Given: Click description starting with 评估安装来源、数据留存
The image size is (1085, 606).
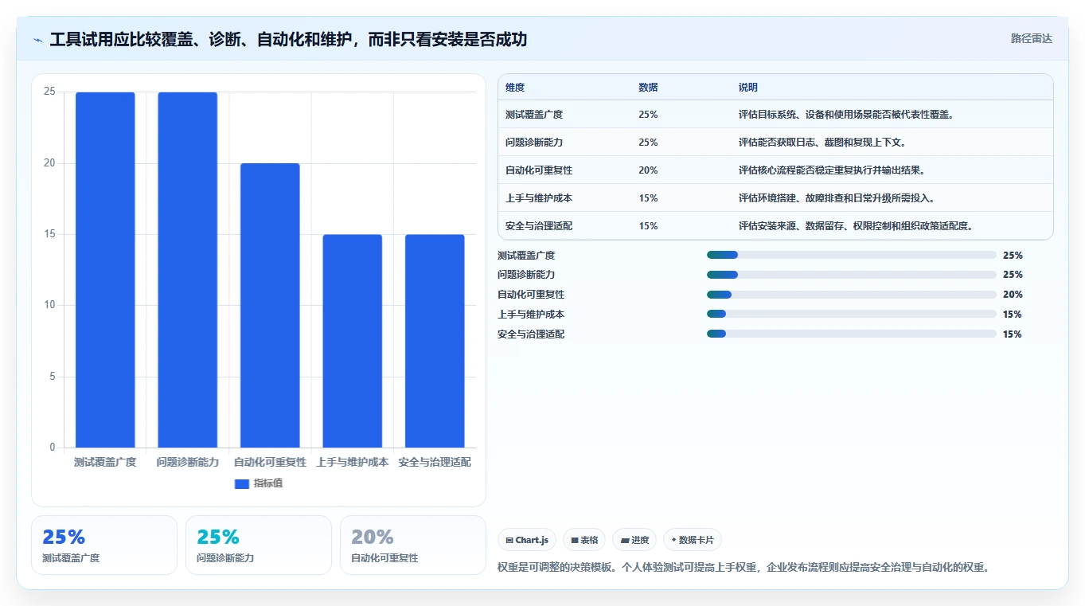Looking at the screenshot, I should [x=856, y=226].
